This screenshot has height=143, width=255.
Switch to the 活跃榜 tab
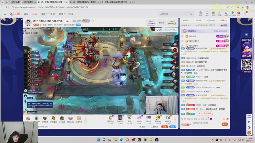(198, 20)
